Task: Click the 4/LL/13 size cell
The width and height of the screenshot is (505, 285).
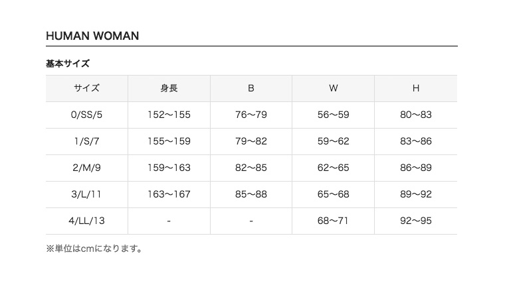Action: pyautogui.click(x=86, y=221)
